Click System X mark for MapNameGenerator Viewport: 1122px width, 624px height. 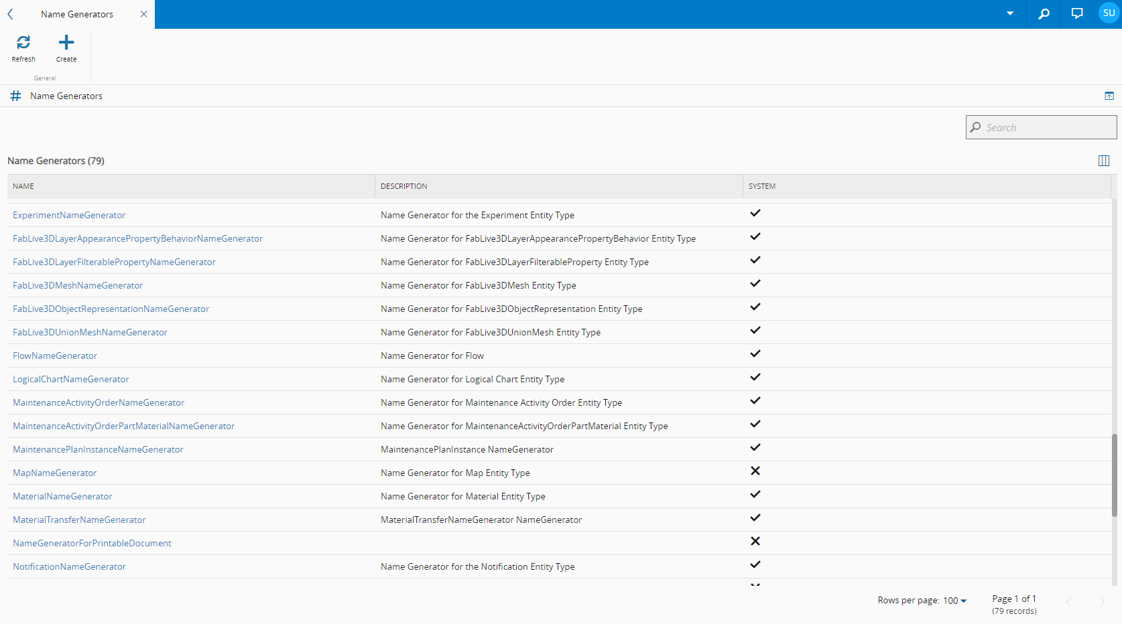[x=755, y=471]
